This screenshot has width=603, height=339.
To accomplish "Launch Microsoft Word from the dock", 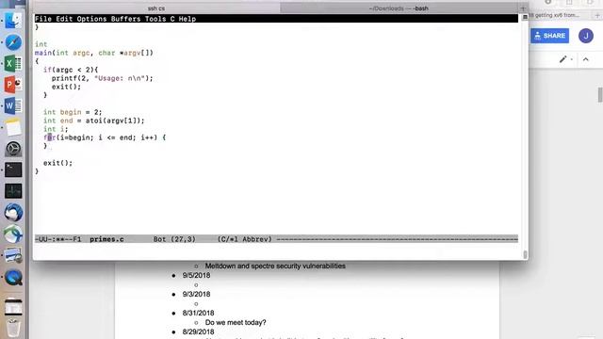I will [13, 105].
